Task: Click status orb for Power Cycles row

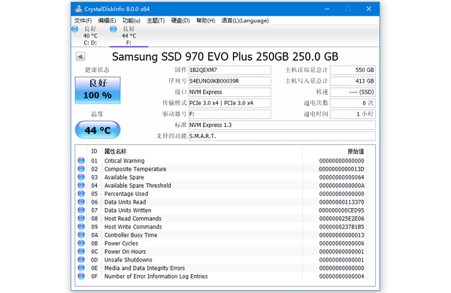Action: pos(81,243)
